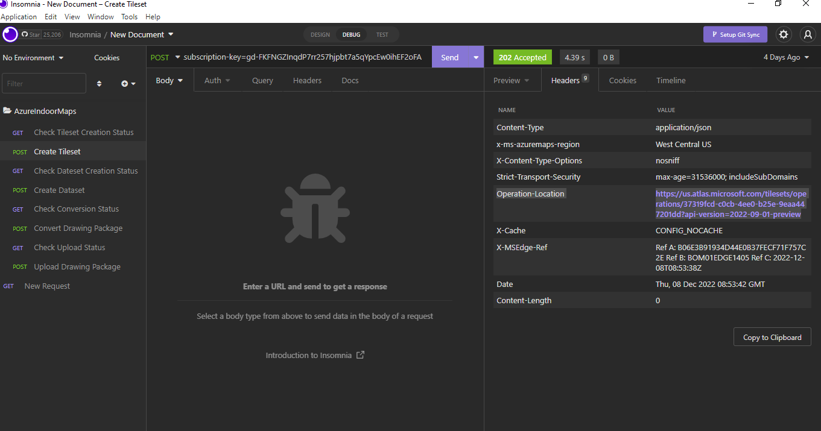Click the AzureIndoorMaps folder icon
Viewport: 821px width, 431px height.
tap(8, 111)
